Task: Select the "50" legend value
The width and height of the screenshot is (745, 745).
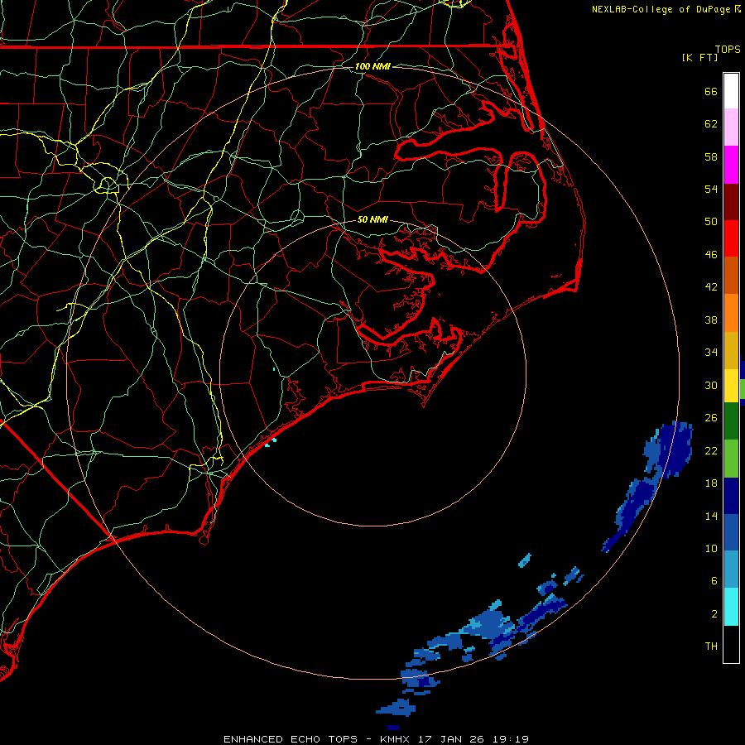Action: coord(711,222)
